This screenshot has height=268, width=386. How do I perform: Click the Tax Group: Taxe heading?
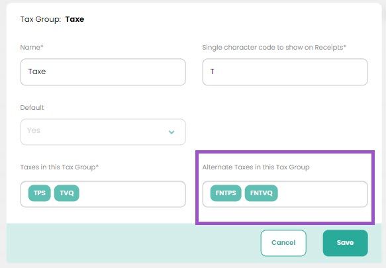[x=52, y=19]
